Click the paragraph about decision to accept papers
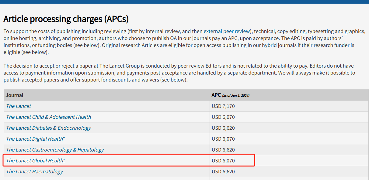Image resolution: width=369 pixels, height=180 pixels. click(179, 73)
